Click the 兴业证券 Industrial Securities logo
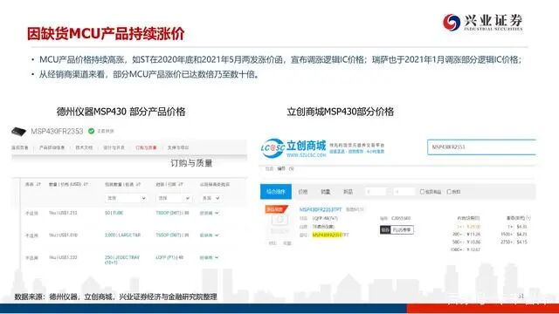This screenshot has width=559, height=314. point(483,22)
